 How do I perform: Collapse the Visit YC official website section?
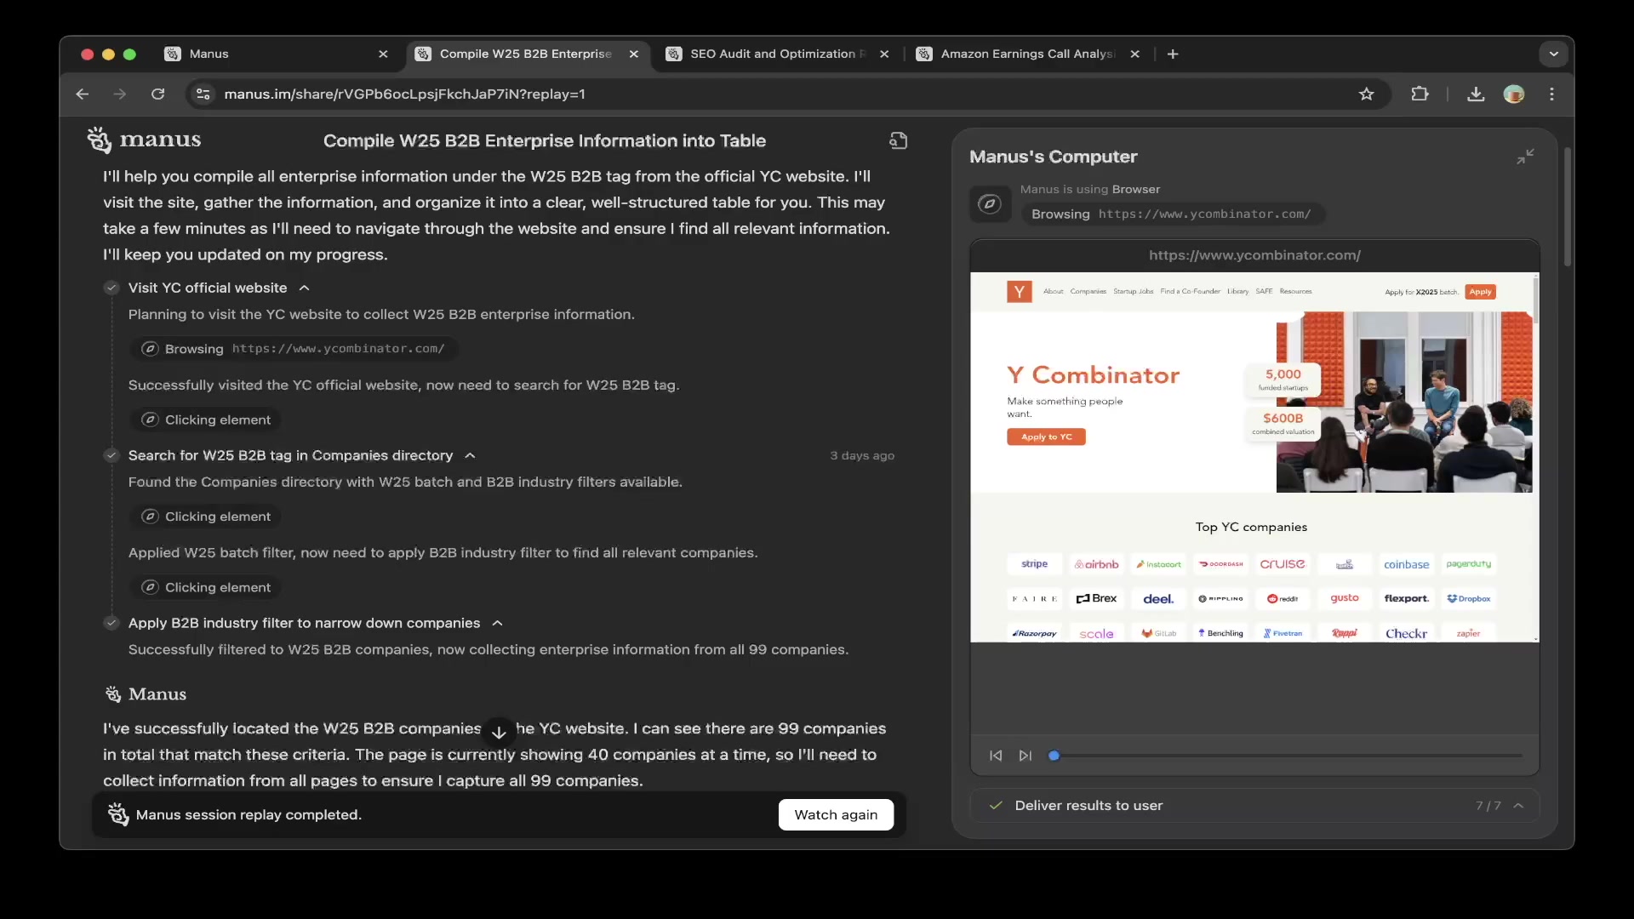[304, 288]
